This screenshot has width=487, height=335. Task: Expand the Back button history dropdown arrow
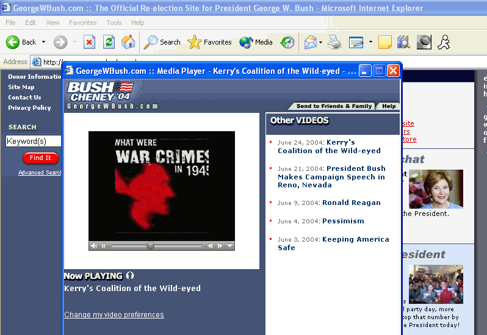coord(43,42)
